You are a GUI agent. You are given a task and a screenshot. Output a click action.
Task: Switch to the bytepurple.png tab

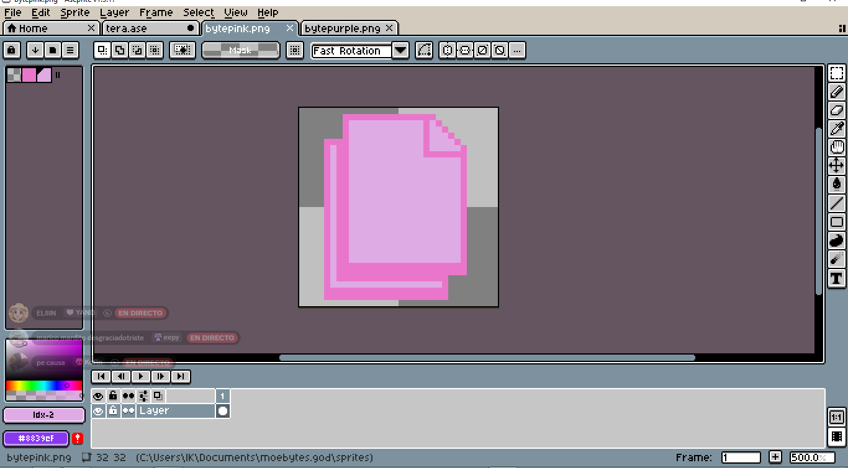(x=343, y=29)
